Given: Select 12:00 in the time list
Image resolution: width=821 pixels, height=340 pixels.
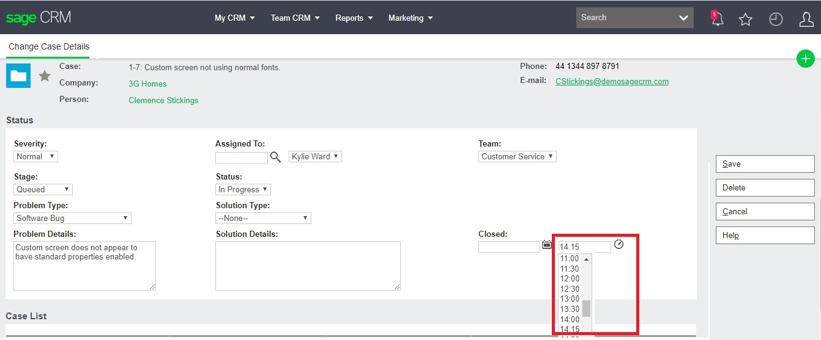Looking at the screenshot, I should pyautogui.click(x=570, y=279).
